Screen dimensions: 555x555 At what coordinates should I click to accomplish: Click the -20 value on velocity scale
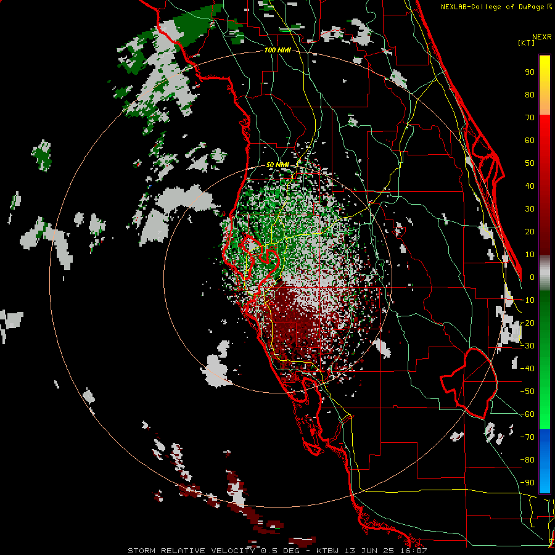(527, 323)
